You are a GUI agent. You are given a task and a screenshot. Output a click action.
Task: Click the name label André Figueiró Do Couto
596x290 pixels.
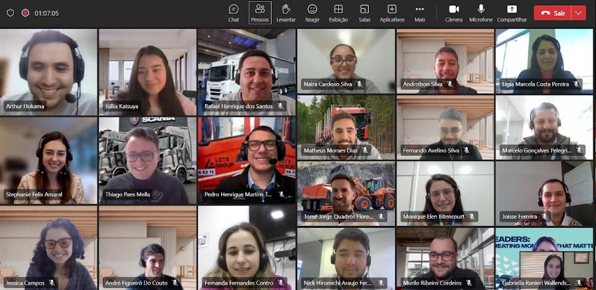click(x=137, y=283)
